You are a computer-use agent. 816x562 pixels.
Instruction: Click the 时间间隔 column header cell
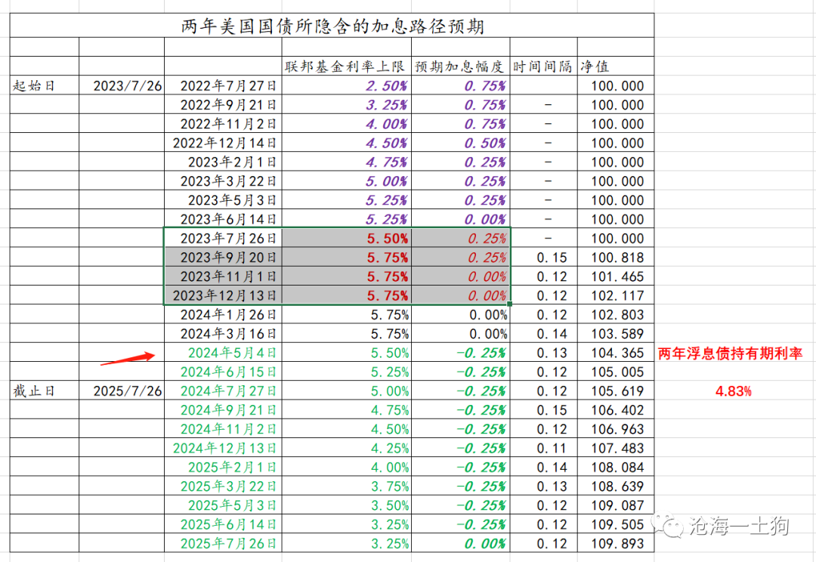coord(543,66)
